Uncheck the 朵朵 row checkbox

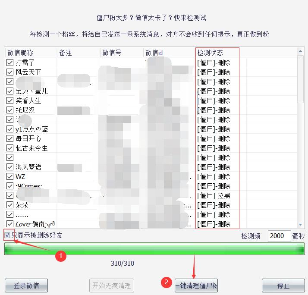point(10,205)
